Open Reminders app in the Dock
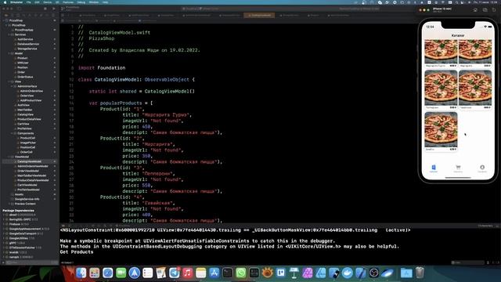501x282 pixels. 148,273
